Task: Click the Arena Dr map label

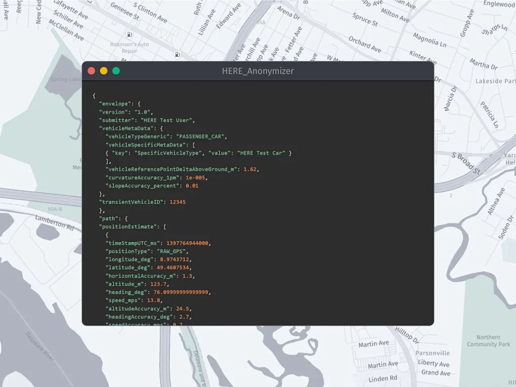Action: [x=288, y=13]
